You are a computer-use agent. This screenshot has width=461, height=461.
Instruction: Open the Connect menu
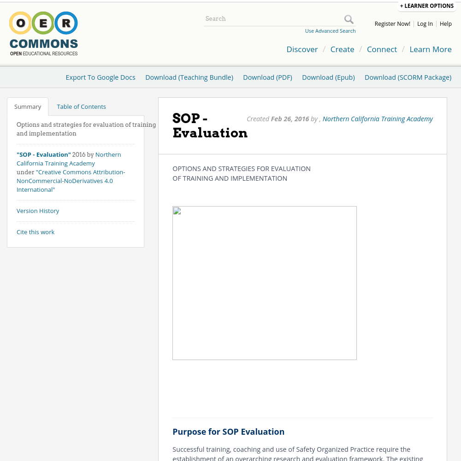(x=382, y=49)
